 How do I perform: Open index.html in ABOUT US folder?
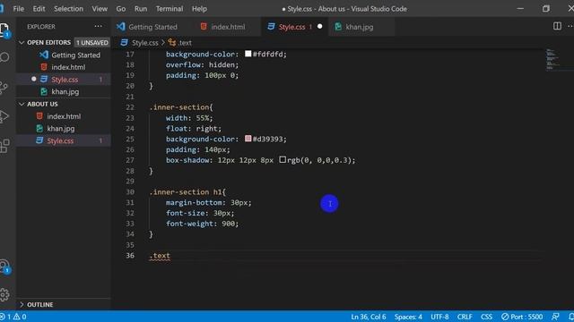coord(64,116)
